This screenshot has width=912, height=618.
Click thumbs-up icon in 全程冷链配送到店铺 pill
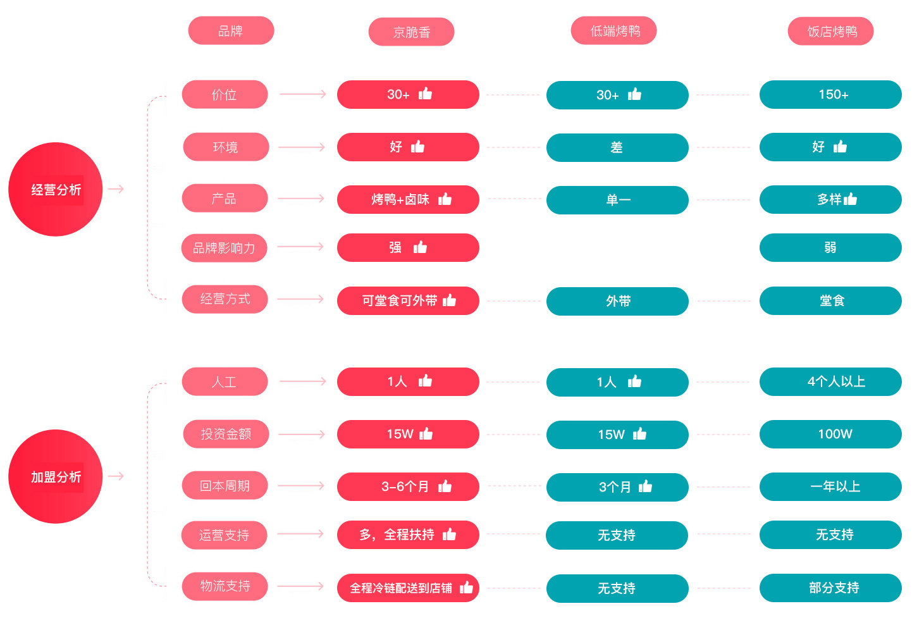tap(466, 587)
